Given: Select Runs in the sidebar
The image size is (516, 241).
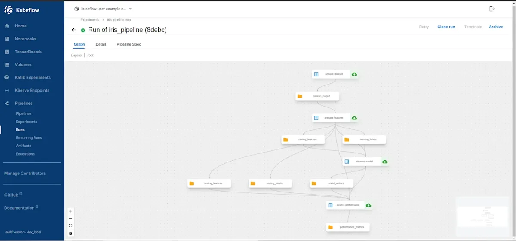Looking at the screenshot, I should point(20,130).
